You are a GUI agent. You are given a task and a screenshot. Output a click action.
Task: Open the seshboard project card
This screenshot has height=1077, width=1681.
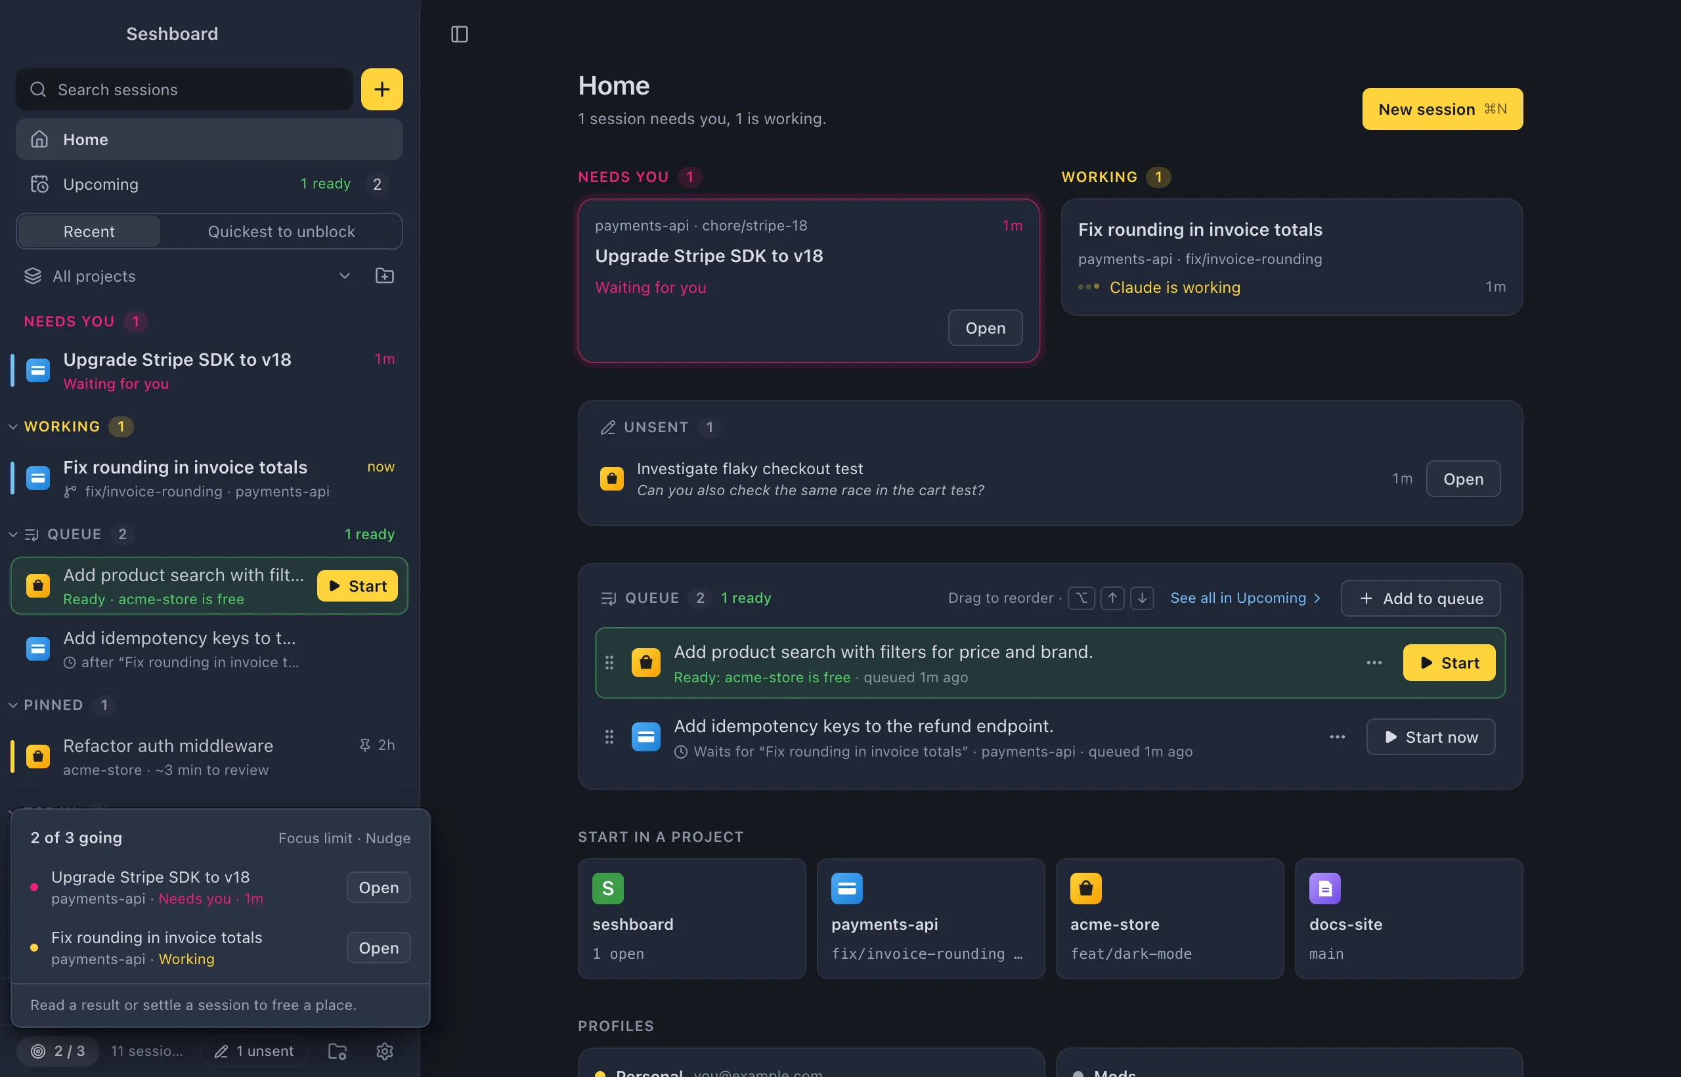pyautogui.click(x=691, y=919)
